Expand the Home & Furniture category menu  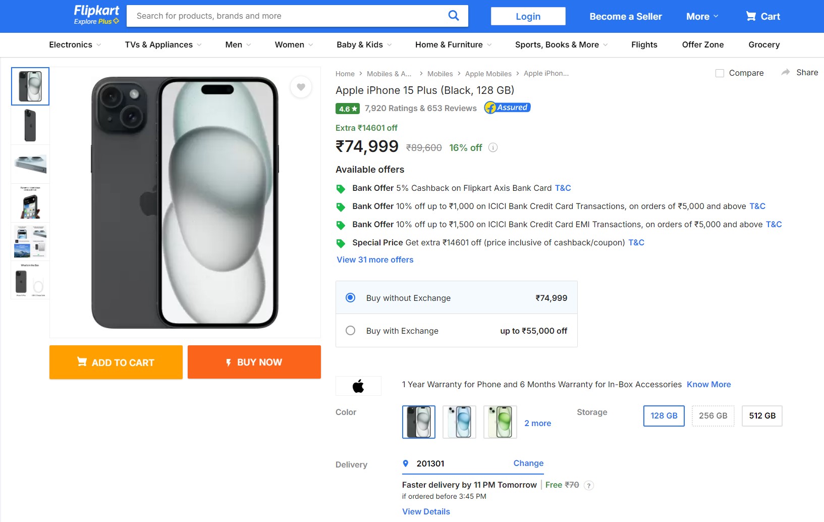[453, 45]
